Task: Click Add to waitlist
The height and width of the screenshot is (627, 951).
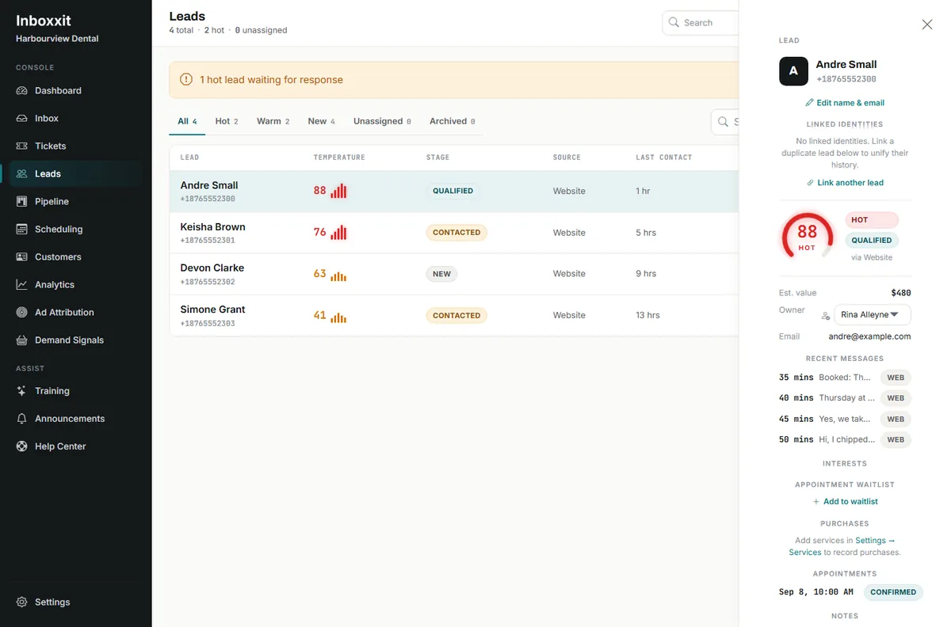Action: coord(845,502)
